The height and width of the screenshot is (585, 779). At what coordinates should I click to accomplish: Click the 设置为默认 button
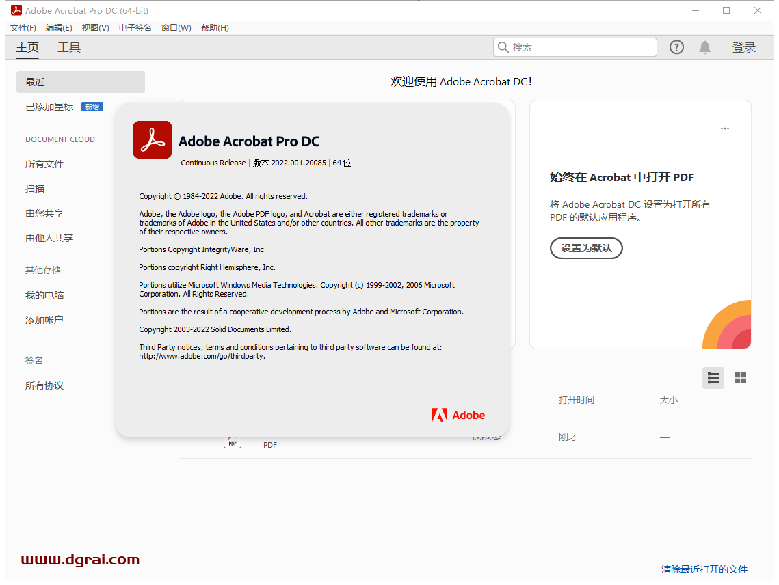point(586,248)
